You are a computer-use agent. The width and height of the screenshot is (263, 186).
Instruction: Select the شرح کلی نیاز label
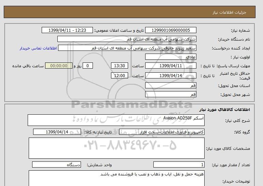tap(237, 120)
